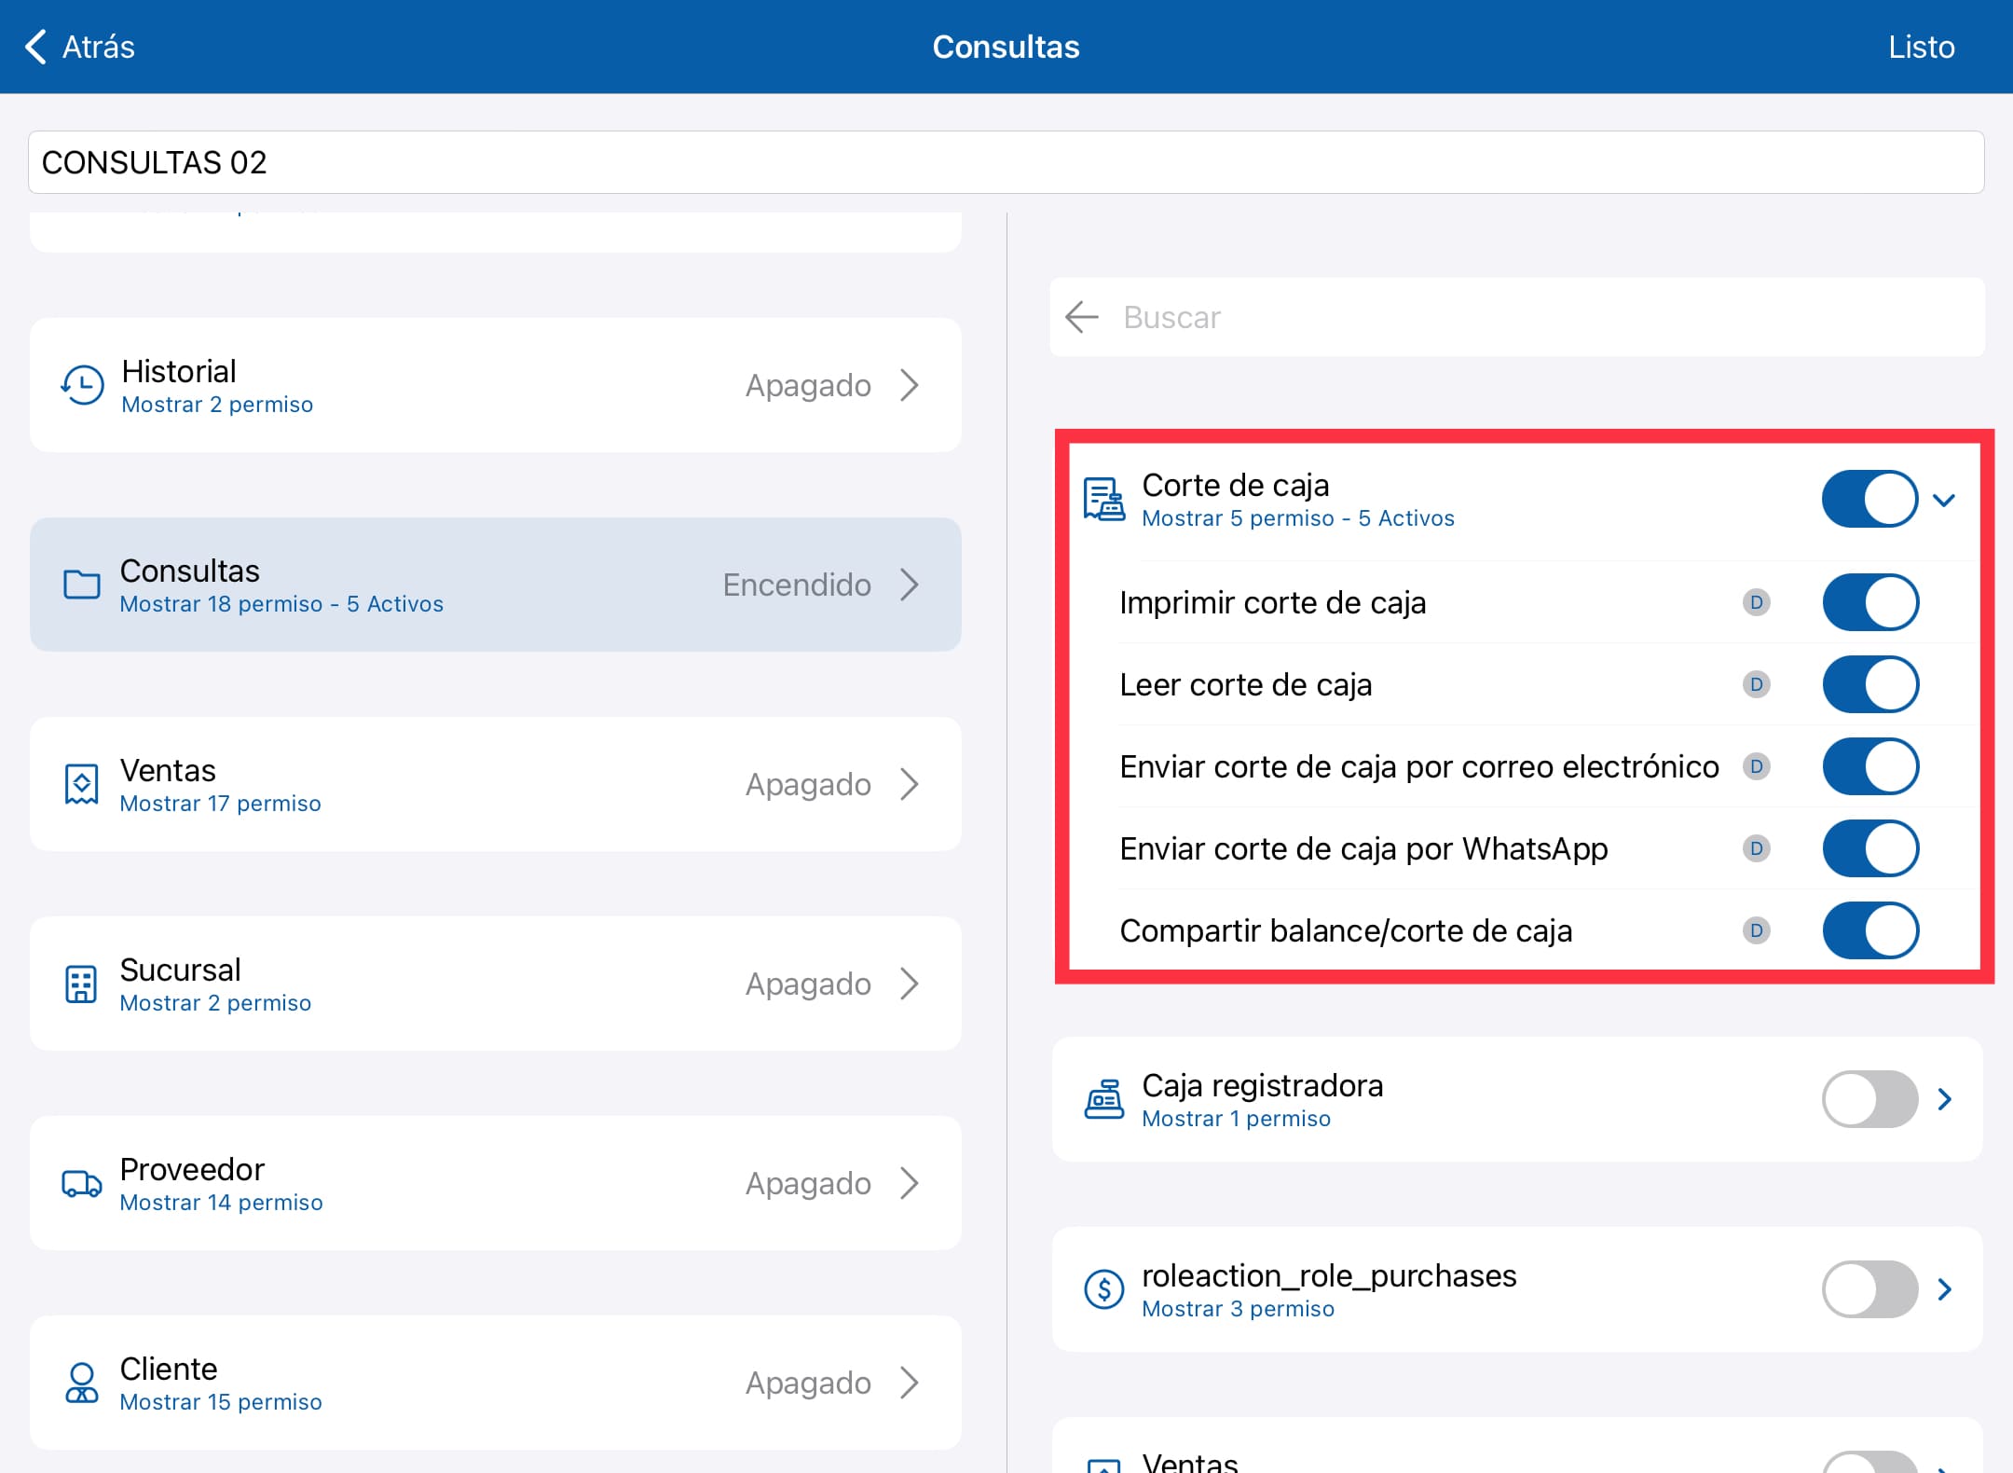The width and height of the screenshot is (2013, 1473).
Task: Tap the roleaction_role_purchases dollar icon
Action: tap(1104, 1289)
